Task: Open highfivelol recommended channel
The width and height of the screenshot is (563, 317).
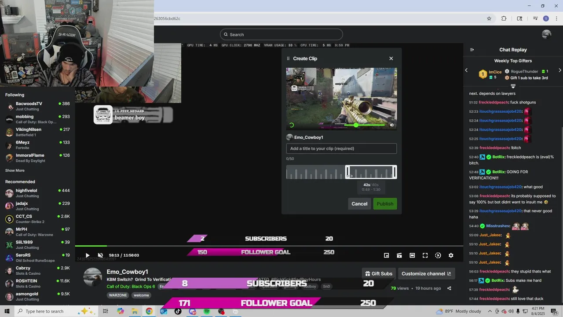Action: [x=37, y=193]
